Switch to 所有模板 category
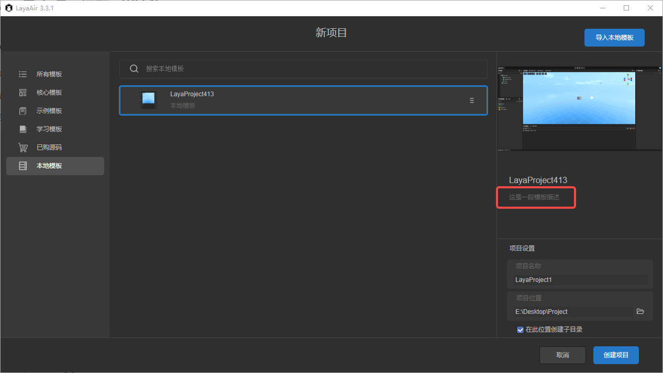The width and height of the screenshot is (663, 373). [x=49, y=74]
